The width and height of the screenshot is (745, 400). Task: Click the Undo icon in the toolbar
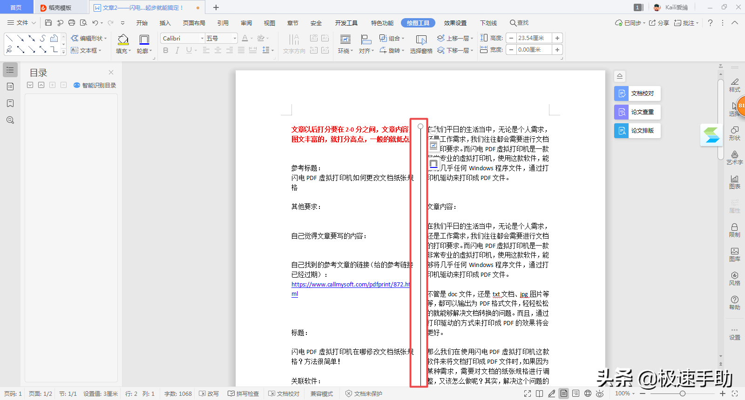pos(95,23)
